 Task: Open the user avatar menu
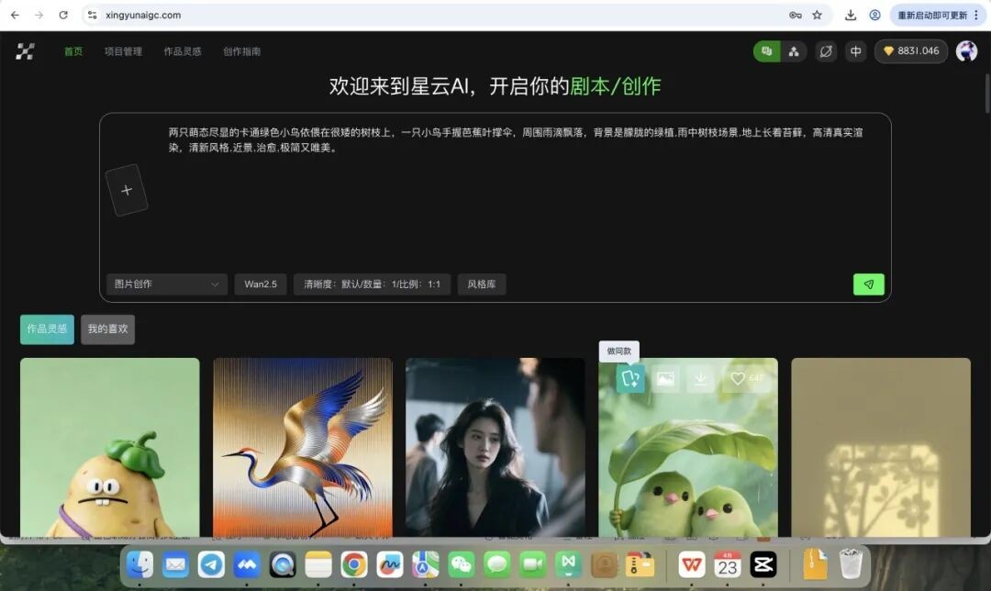click(966, 51)
